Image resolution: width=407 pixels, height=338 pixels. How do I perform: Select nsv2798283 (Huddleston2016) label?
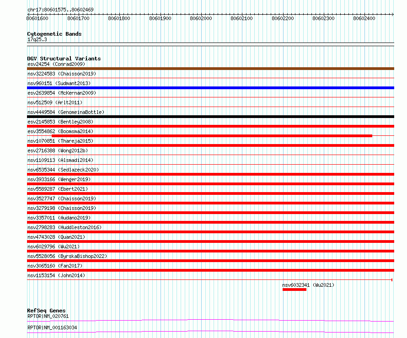click(x=64, y=227)
